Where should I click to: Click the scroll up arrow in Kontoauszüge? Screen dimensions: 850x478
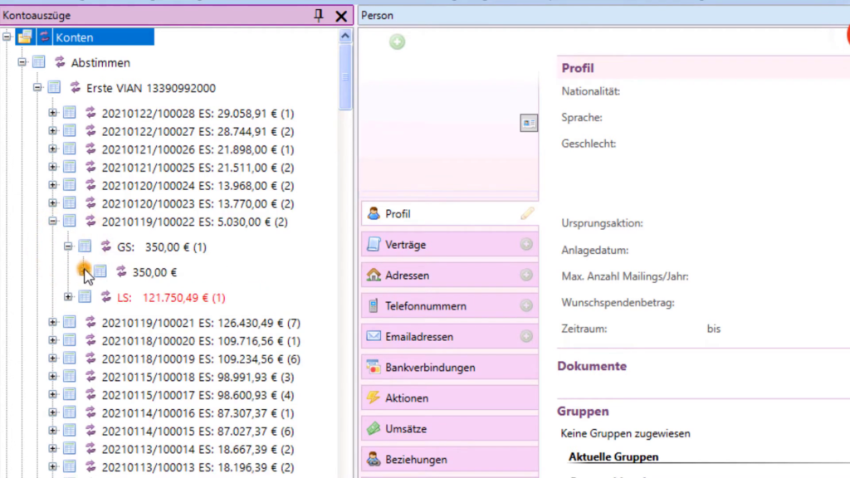click(345, 37)
